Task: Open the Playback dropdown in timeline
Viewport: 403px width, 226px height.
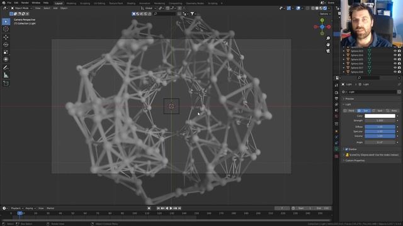Action: pos(17,208)
